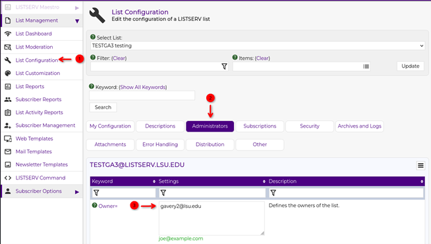Click the List Activity Reports clipboard icon
431x244 pixels.
[8, 112]
